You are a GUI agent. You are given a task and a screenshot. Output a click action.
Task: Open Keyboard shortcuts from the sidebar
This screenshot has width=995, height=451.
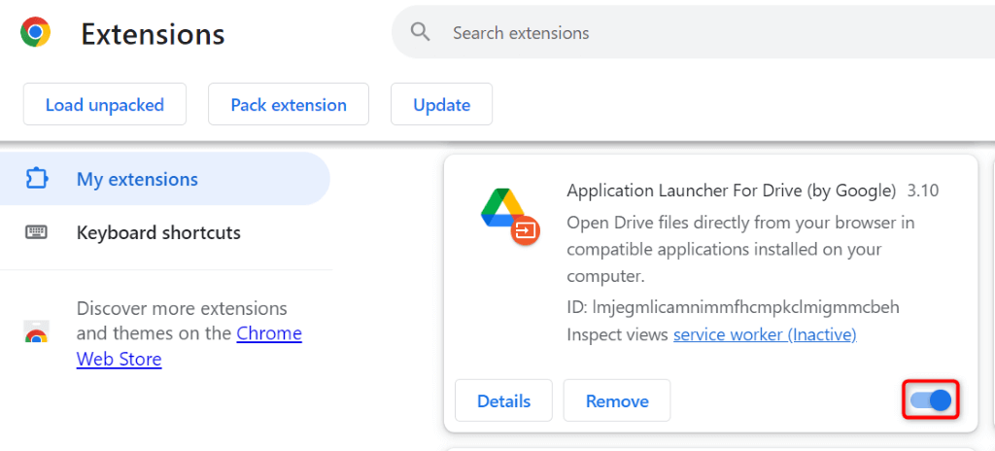tap(157, 233)
